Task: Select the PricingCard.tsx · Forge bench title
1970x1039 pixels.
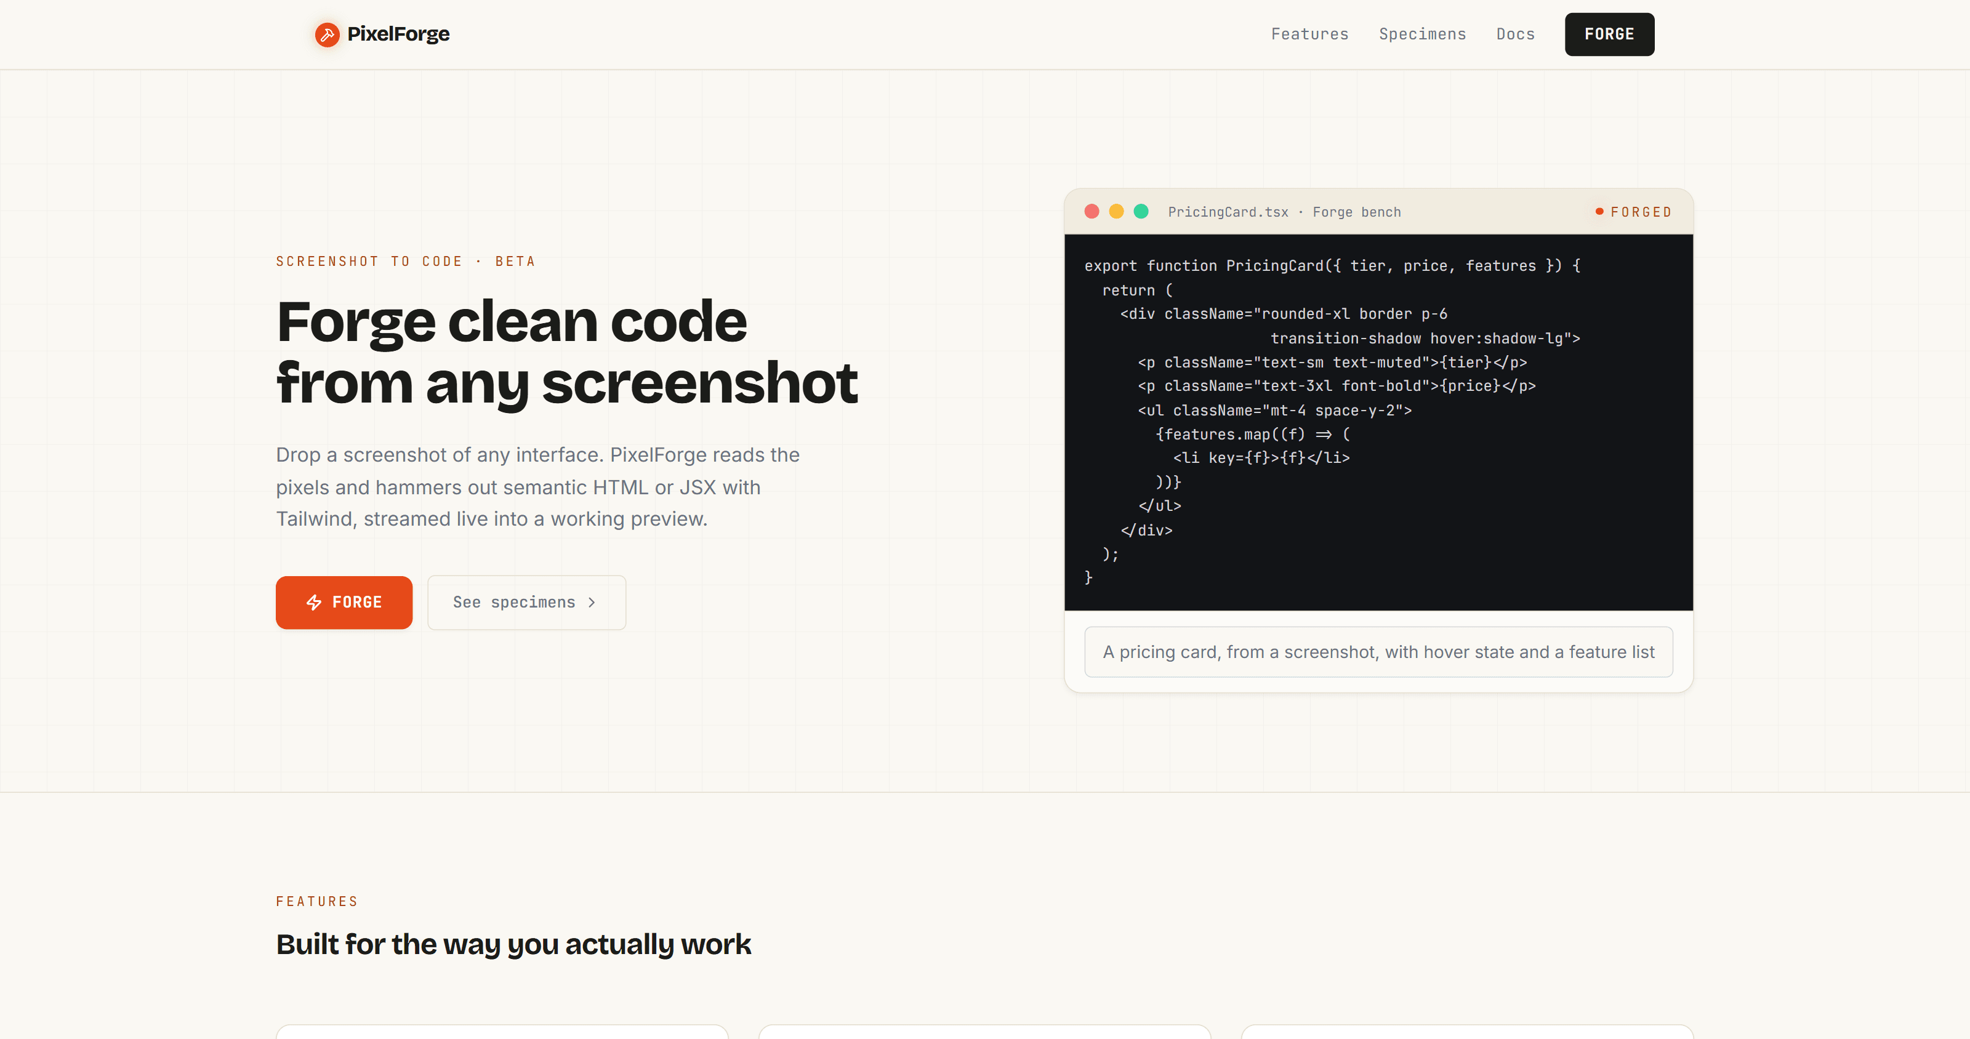Action: (x=1284, y=212)
